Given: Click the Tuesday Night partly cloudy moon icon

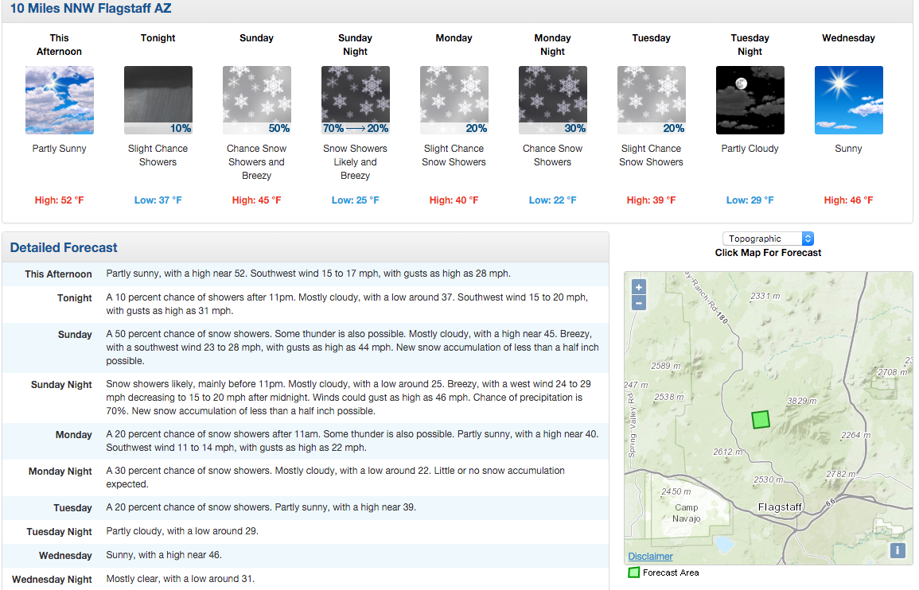Looking at the screenshot, I should (x=750, y=100).
